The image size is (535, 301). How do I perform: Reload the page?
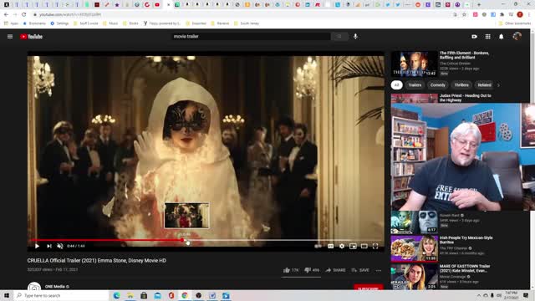click(x=24, y=15)
